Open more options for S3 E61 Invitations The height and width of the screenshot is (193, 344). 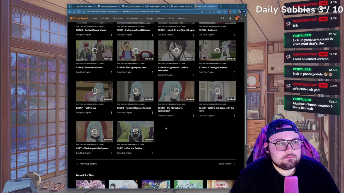click(152, 35)
